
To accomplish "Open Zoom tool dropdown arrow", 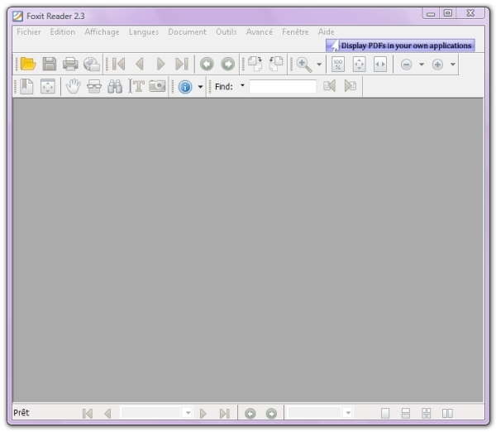I will [x=319, y=65].
